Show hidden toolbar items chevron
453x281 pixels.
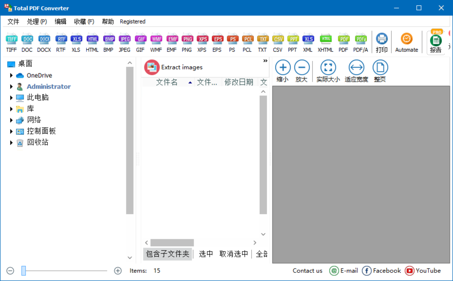pos(265,61)
